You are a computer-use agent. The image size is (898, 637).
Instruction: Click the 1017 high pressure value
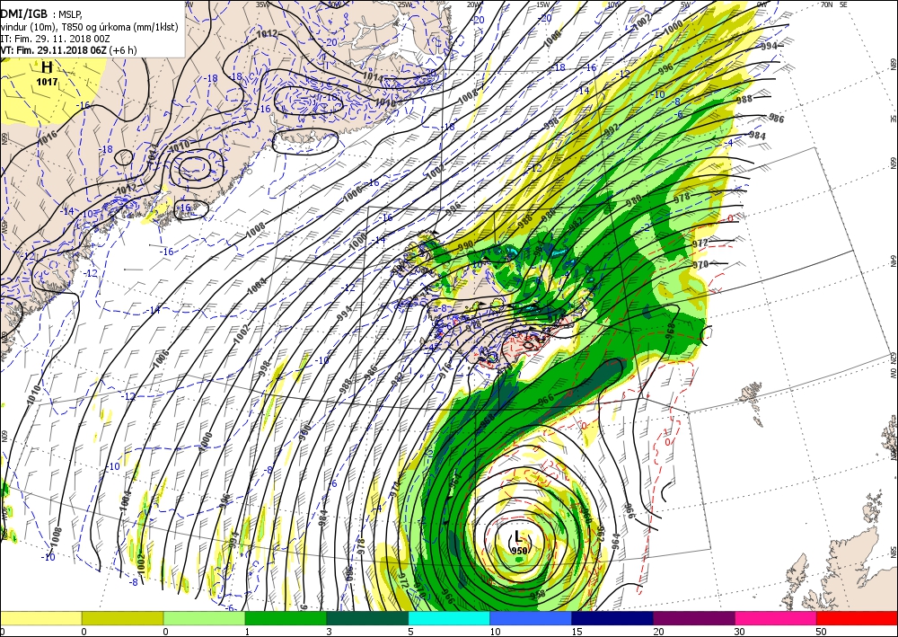[47, 82]
